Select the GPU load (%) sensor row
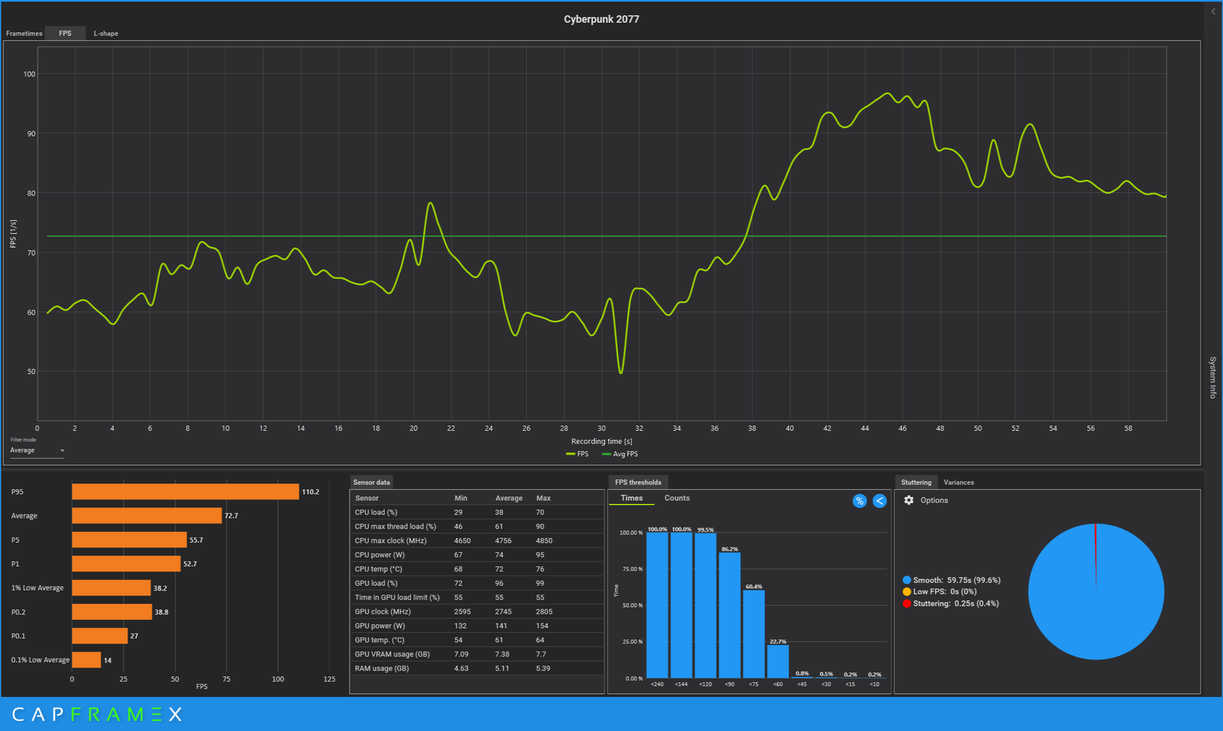Screen dimensions: 1223x731 (x=477, y=583)
